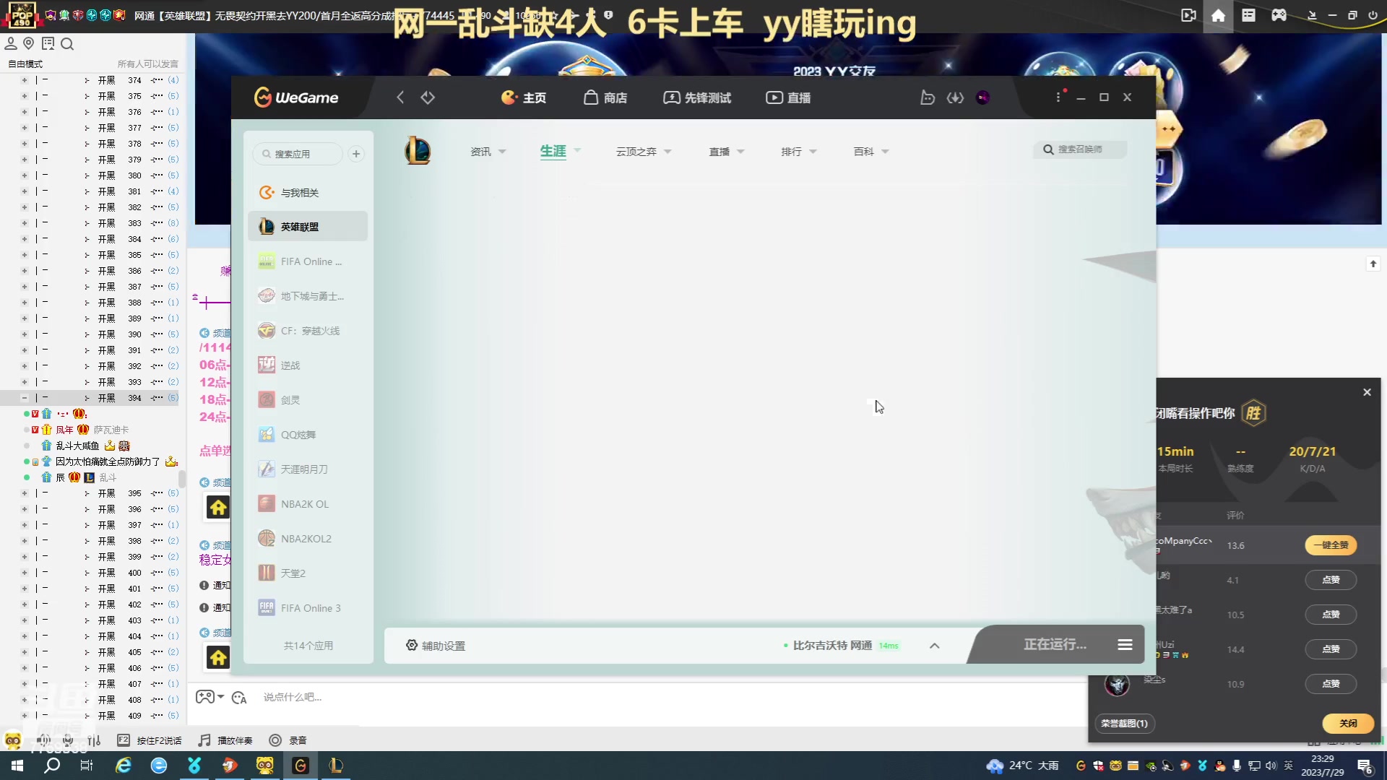Select FIFA Online in the game list
The height and width of the screenshot is (780, 1387).
pyautogui.click(x=308, y=261)
